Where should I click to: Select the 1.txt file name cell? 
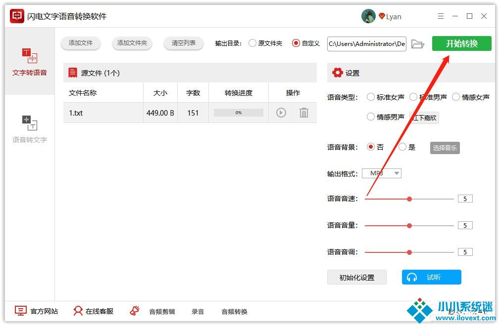[x=103, y=113]
